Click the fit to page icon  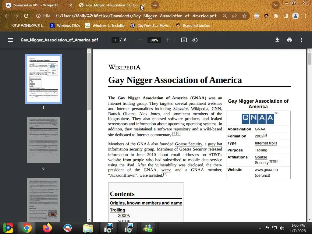[184, 40]
